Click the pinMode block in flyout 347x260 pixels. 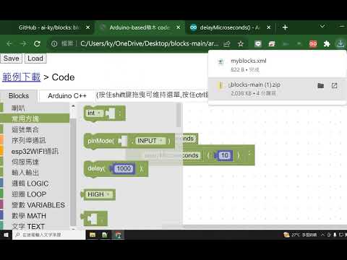pyautogui.click(x=100, y=141)
